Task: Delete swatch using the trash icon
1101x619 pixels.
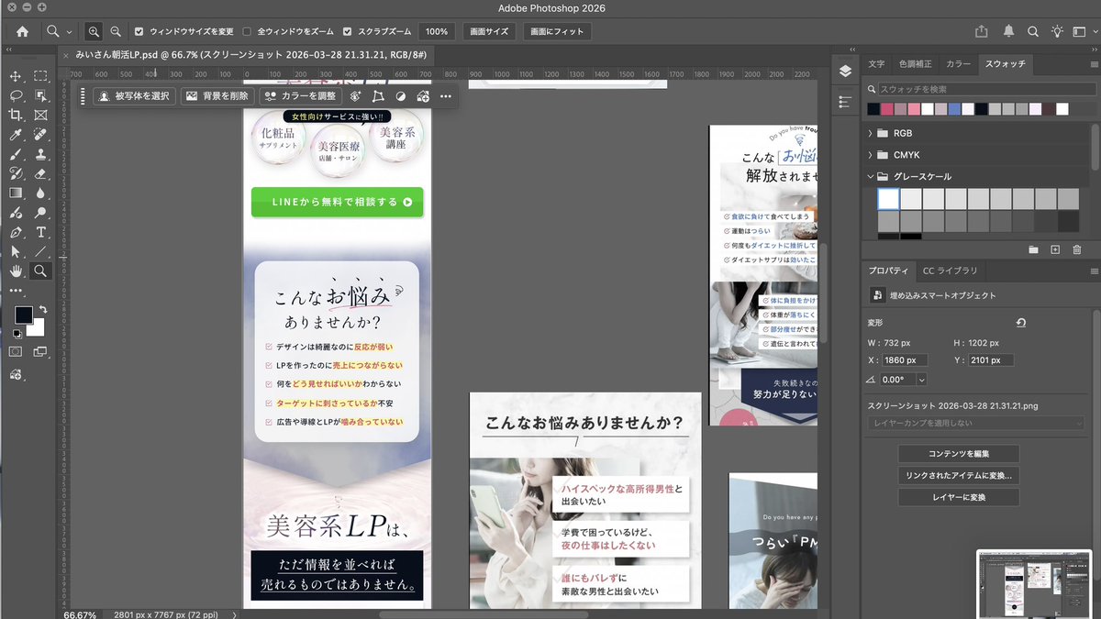Action: coord(1075,249)
